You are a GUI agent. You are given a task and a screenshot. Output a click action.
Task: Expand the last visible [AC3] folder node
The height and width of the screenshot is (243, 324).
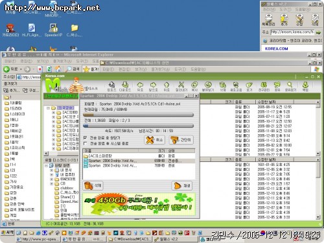(53, 148)
